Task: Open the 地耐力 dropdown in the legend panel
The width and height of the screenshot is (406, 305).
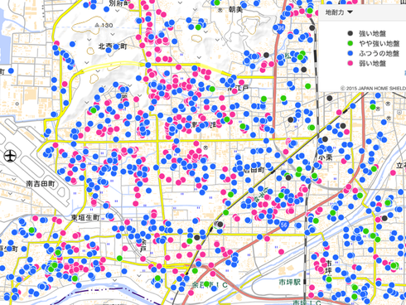Action: coord(339,12)
